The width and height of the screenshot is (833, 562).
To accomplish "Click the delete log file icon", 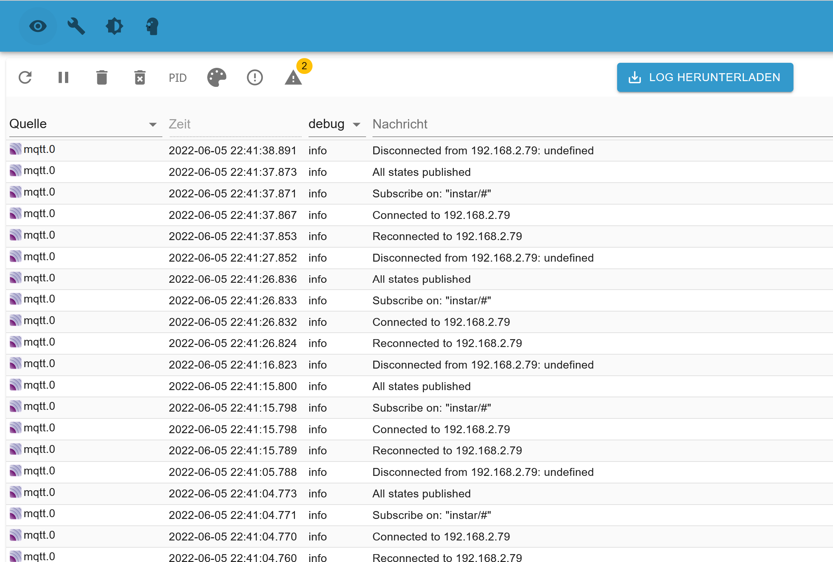I will (x=140, y=78).
